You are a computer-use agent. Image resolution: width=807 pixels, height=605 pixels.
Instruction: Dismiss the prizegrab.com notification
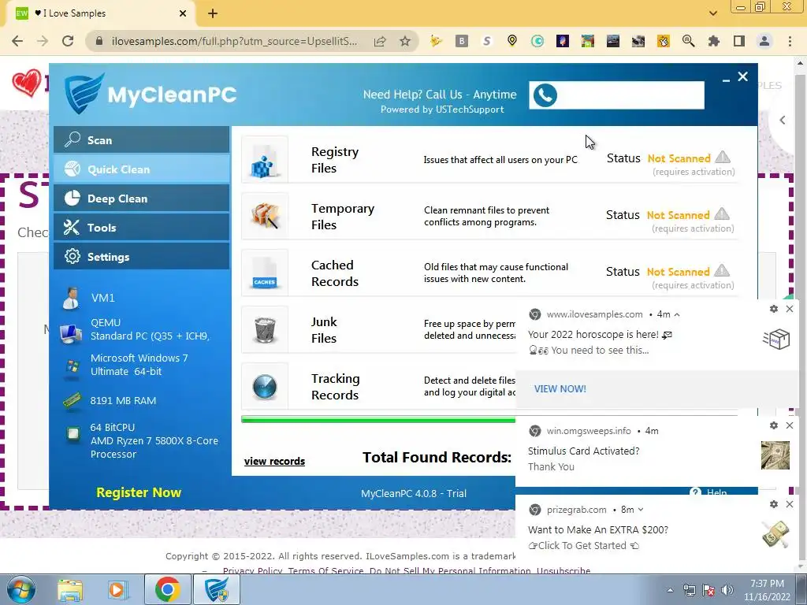[x=790, y=504]
